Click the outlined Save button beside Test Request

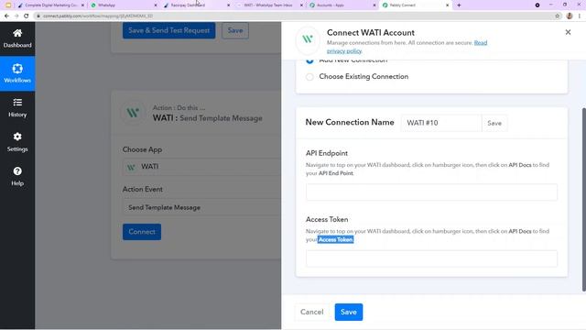(x=235, y=30)
